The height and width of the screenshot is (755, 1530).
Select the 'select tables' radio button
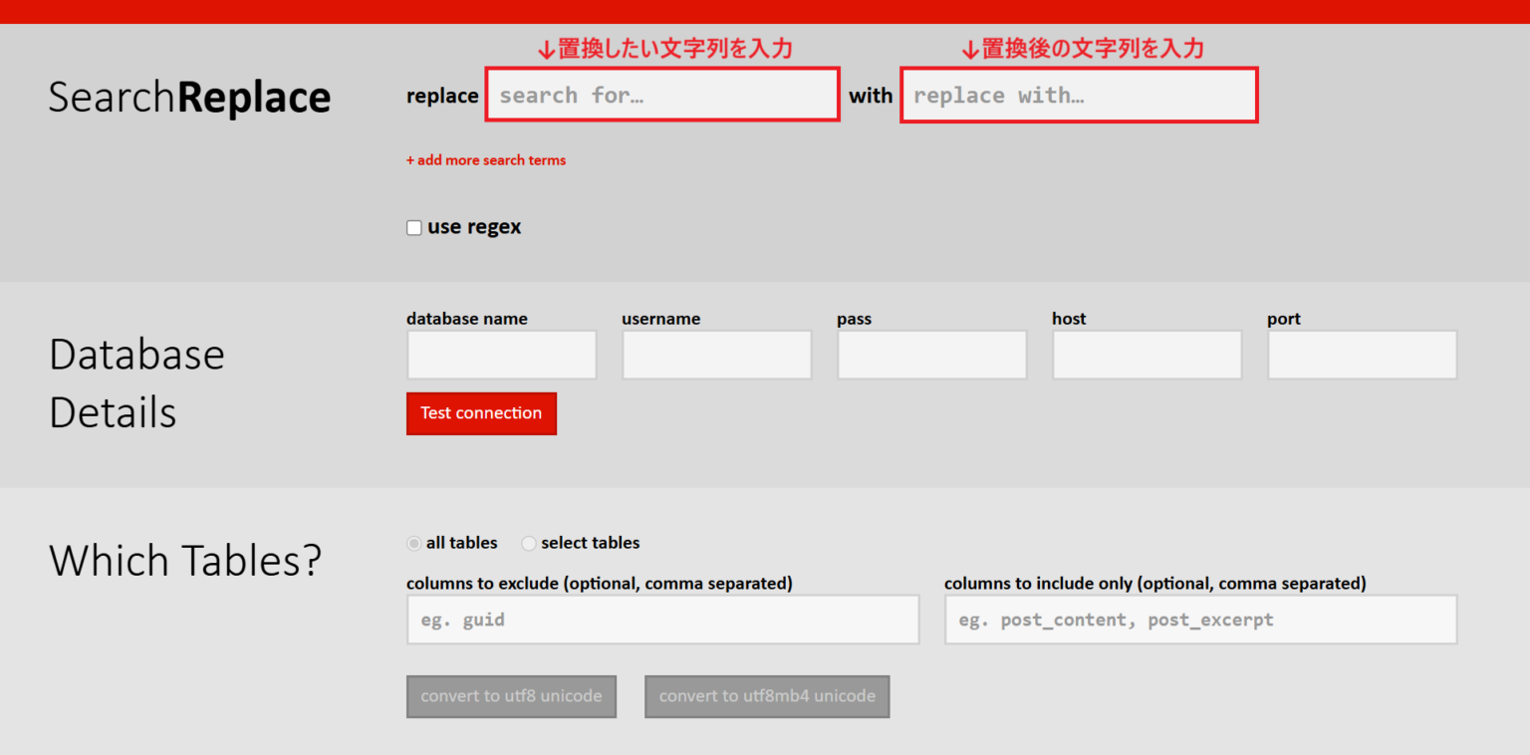(x=528, y=543)
